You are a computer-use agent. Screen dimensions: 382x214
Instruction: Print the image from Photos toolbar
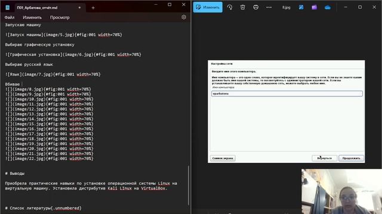click(255, 7)
